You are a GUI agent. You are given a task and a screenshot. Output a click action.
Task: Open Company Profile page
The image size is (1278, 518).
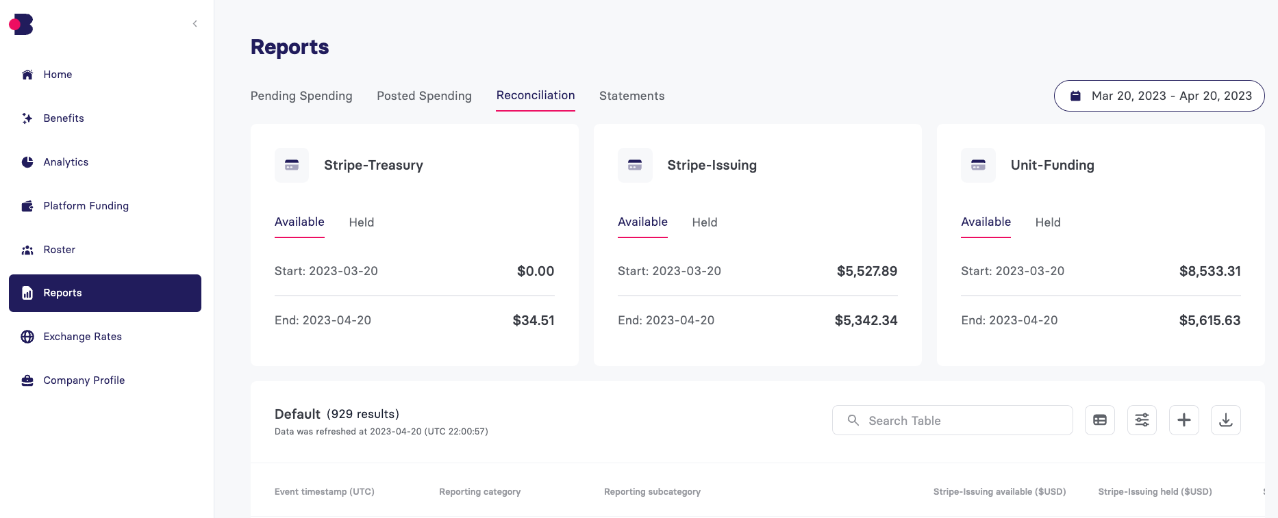pyautogui.click(x=84, y=380)
